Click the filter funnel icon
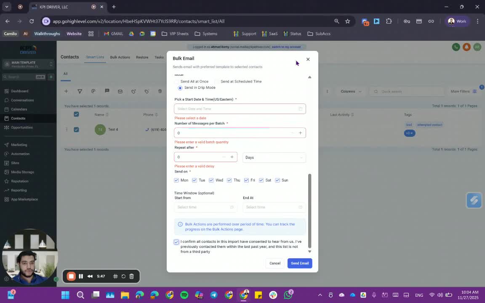The image size is (485, 303). coord(80,91)
